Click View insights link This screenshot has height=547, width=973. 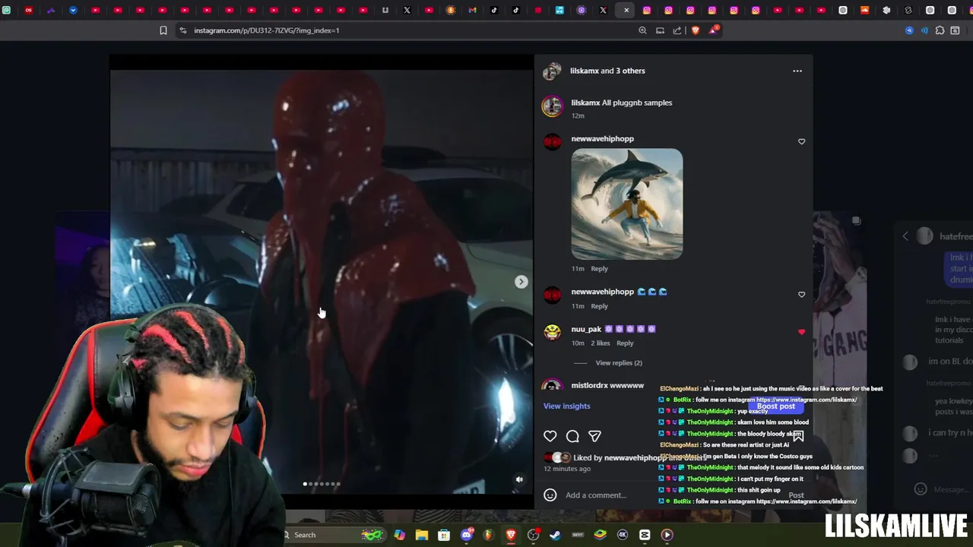click(566, 406)
